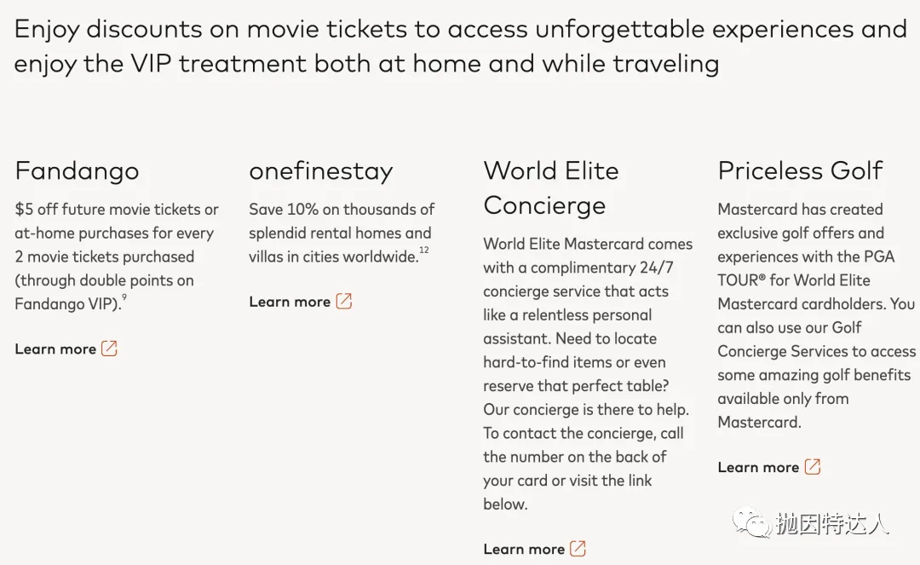Click the Fandango heading
This screenshot has height=565, width=920.
coord(77,170)
